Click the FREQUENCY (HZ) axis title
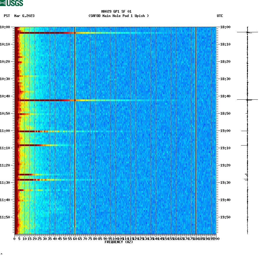The width and height of the screenshot is (260, 257). click(x=118, y=242)
